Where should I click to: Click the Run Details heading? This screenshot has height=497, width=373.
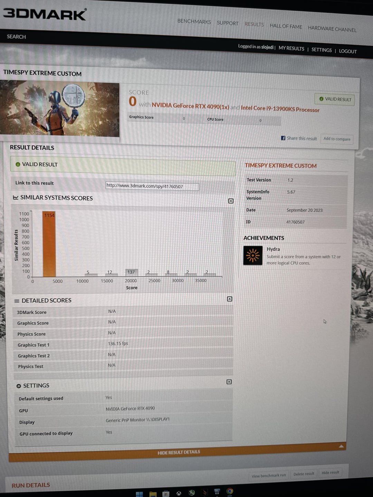point(31,485)
